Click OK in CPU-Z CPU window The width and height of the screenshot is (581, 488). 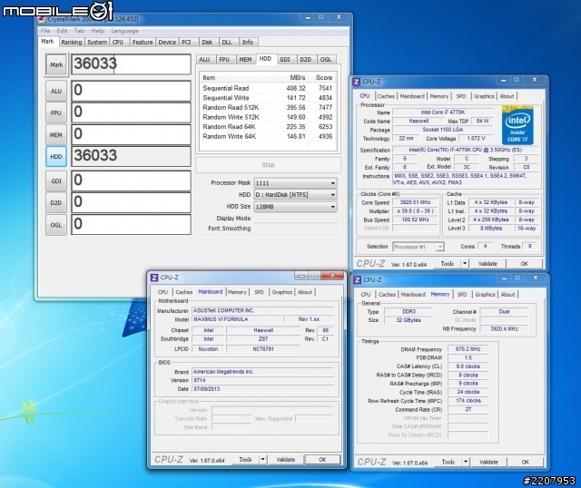[525, 264]
